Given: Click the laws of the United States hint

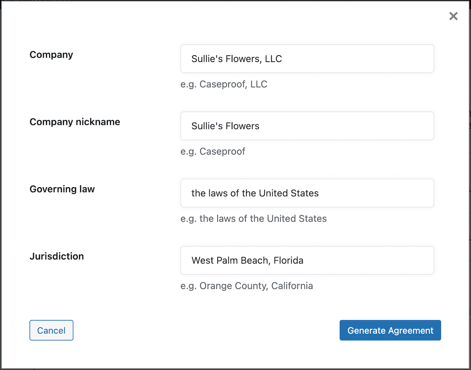Looking at the screenshot, I should 254,219.
